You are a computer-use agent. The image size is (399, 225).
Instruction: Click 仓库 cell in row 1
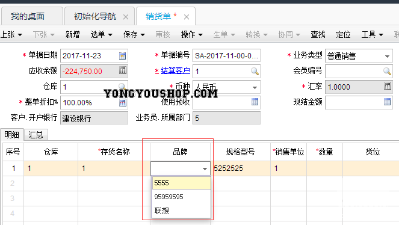(x=51, y=168)
